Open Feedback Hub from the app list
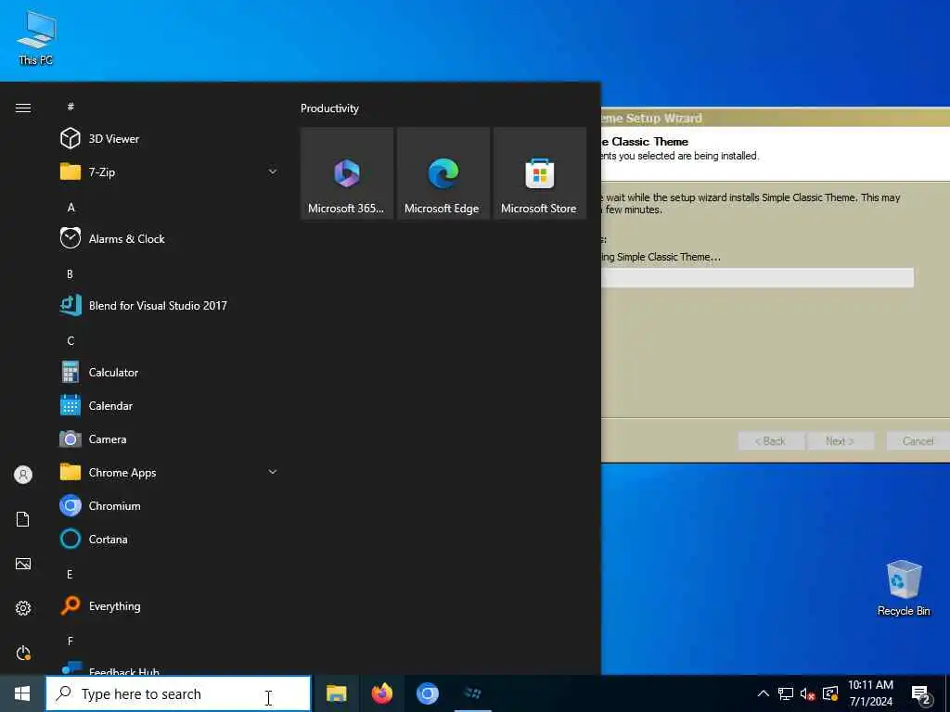Image resolution: width=950 pixels, height=712 pixels. pyautogui.click(x=170, y=667)
